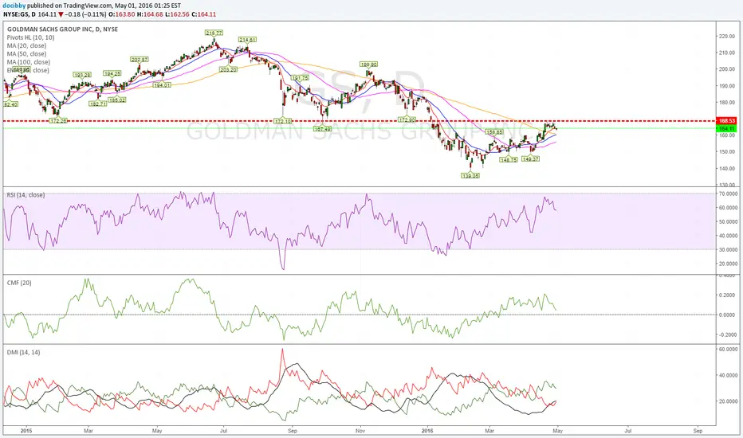Click the 191.75 pivot label
This screenshot has height=438, width=743.
[x=300, y=78]
